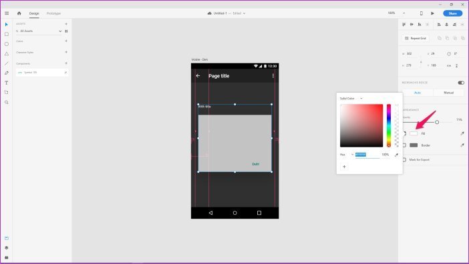Add a Component with plus icon
Screen dimensions: 469x264
coord(66,63)
